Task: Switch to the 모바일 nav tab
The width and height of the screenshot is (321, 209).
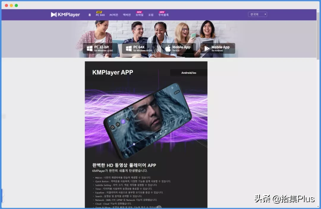Action: pyautogui.click(x=140, y=15)
